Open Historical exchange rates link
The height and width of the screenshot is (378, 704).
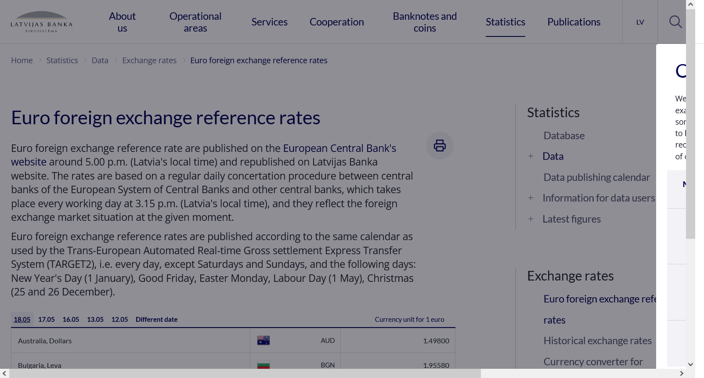597,341
